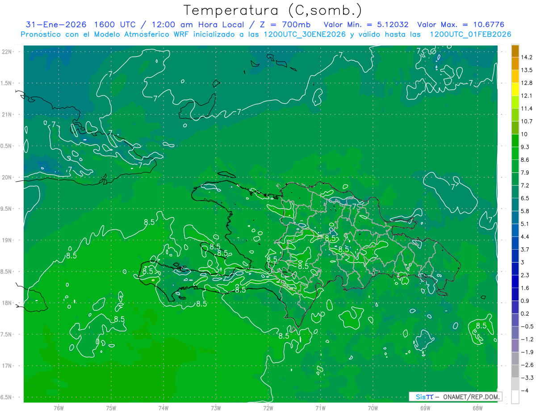Click the latitude label "19N"
Screen dimensions: 536x414
tap(8, 240)
